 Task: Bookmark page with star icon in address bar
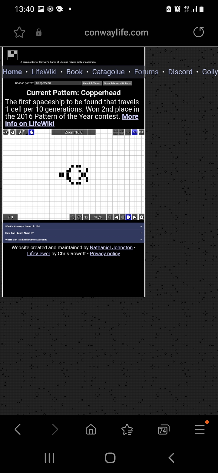19,32
